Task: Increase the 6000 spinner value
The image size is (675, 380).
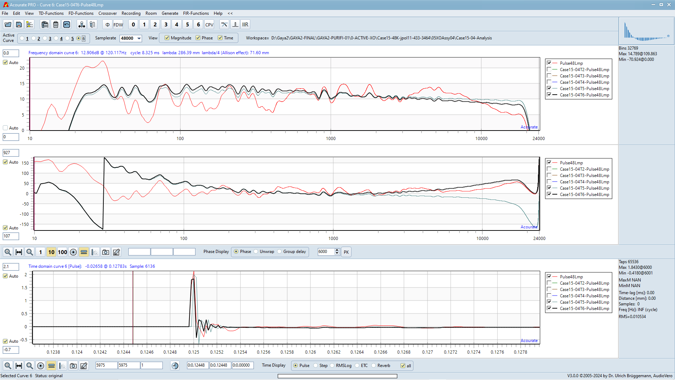Action: [x=337, y=250]
